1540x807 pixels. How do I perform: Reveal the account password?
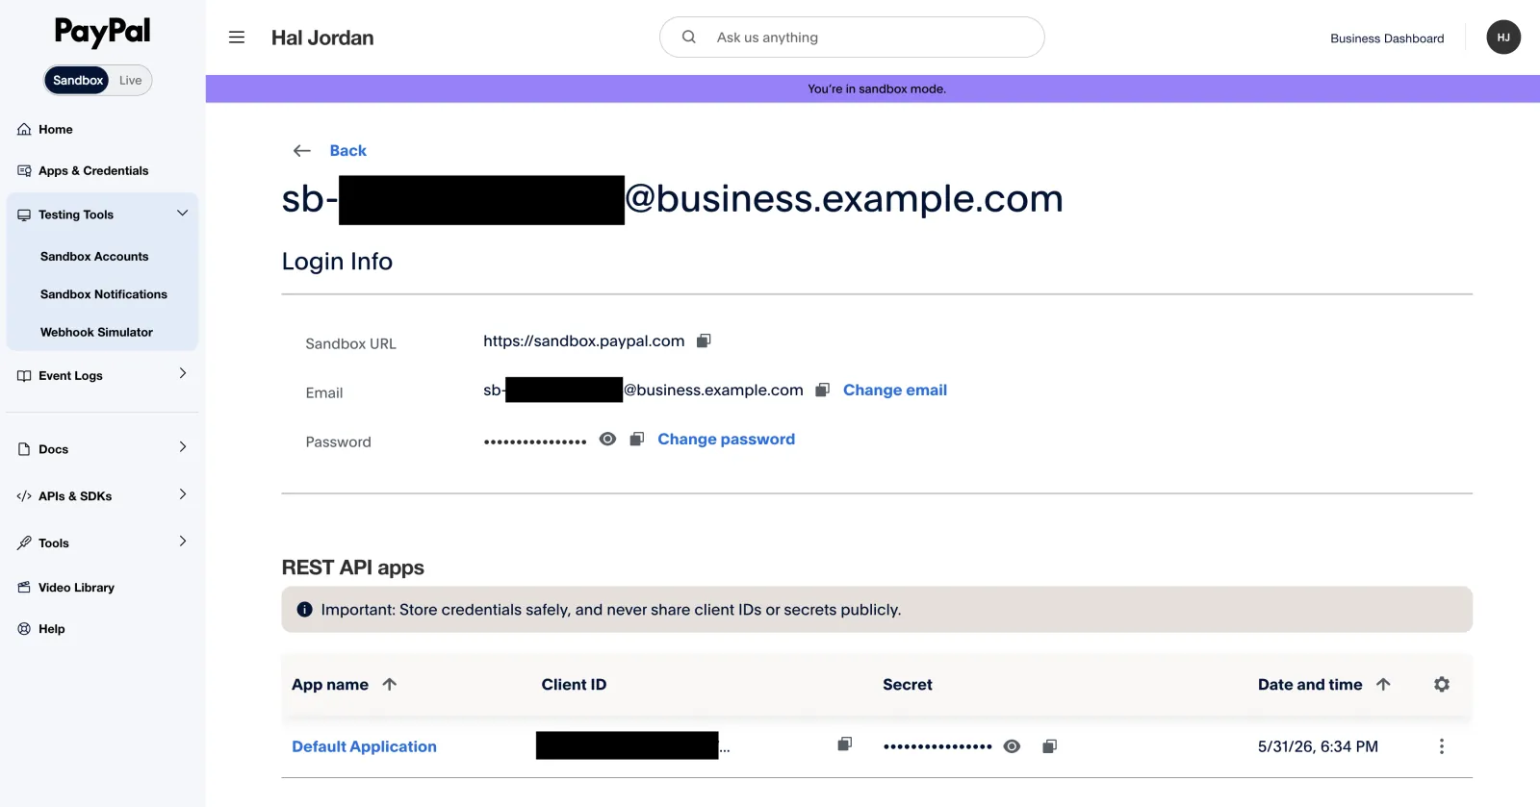point(607,439)
